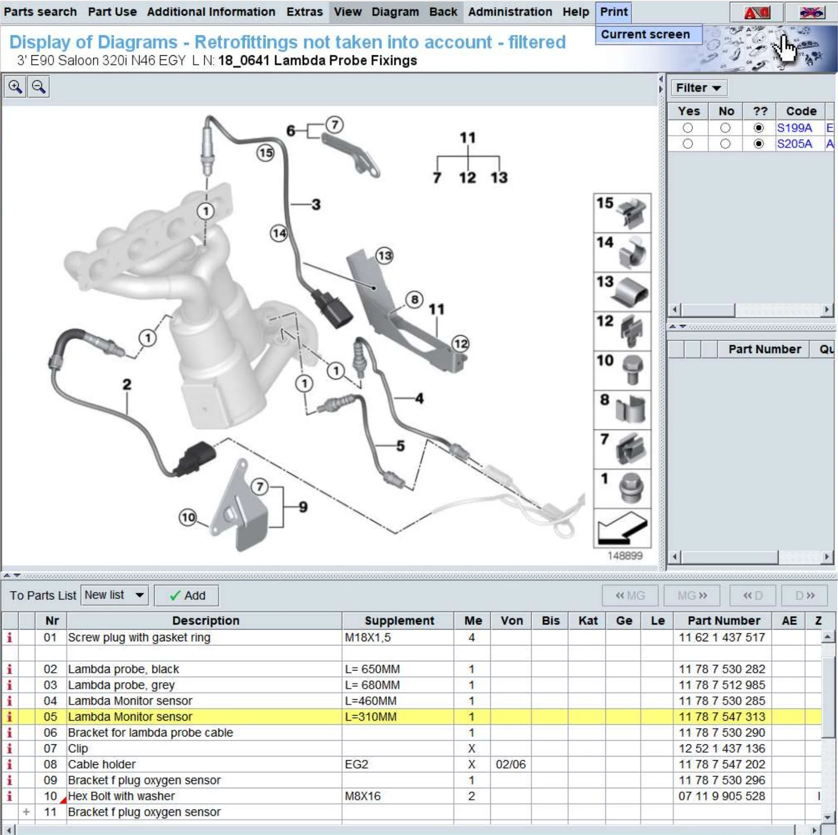Screen dimensions: 838x835
Task: Select ?? radio for code S205A
Action: [x=759, y=144]
